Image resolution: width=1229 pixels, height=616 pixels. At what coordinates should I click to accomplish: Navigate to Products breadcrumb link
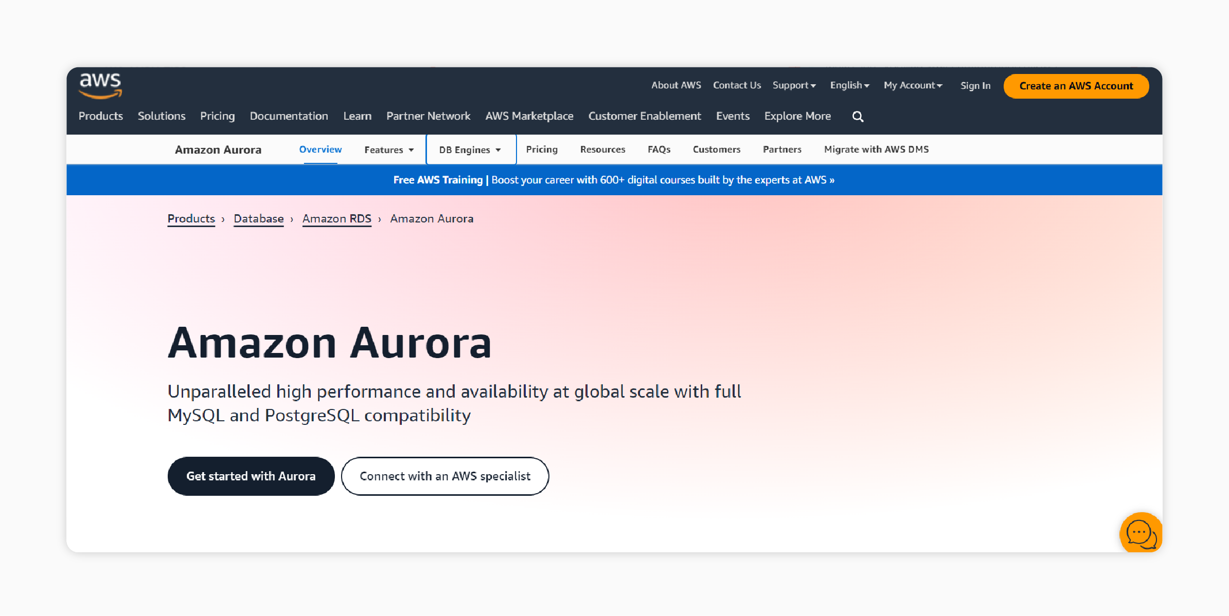[x=191, y=218]
